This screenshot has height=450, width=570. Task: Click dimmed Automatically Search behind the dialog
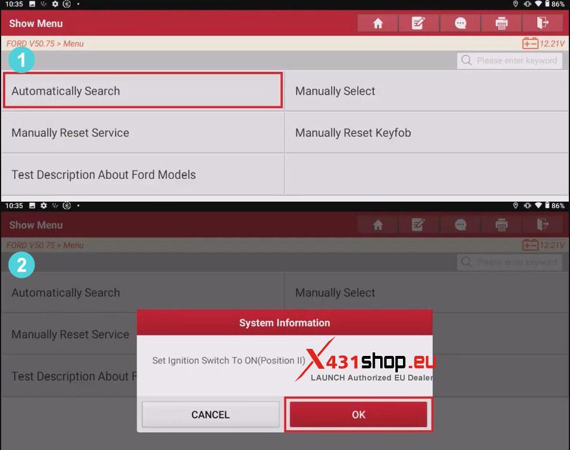coord(143,292)
